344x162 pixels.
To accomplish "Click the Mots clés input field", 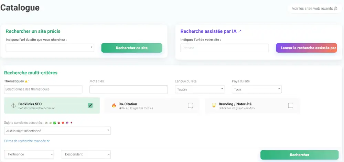I will pos(129,89).
